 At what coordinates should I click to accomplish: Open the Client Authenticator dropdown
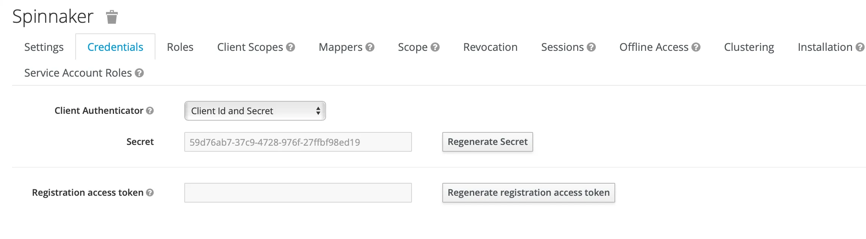(255, 111)
